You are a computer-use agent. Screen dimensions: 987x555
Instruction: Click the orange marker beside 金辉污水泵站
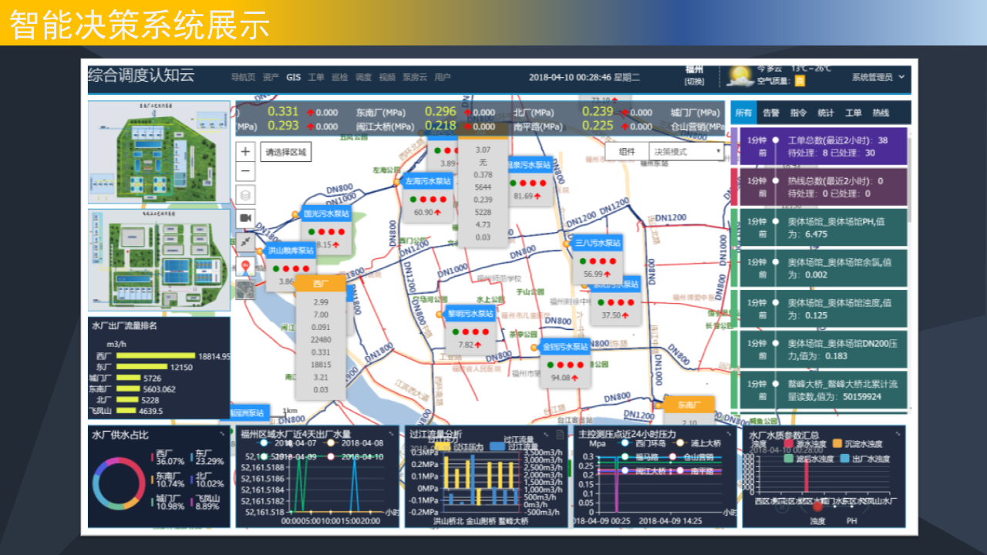coord(534,348)
